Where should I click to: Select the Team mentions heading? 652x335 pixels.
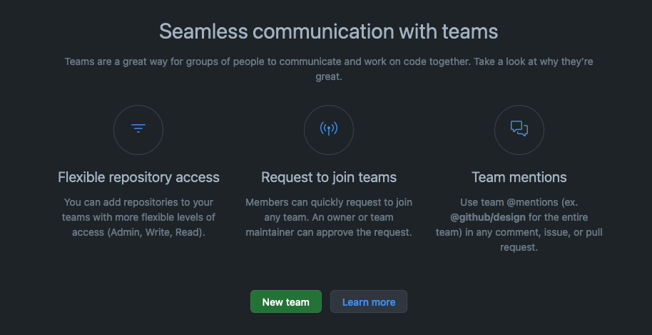(x=519, y=177)
